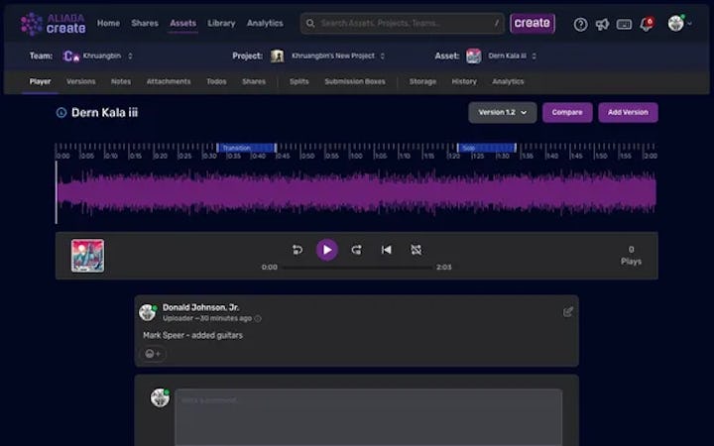Click the Solo region marker on timeline
Image resolution: width=714 pixels, height=446 pixels.
coord(486,148)
